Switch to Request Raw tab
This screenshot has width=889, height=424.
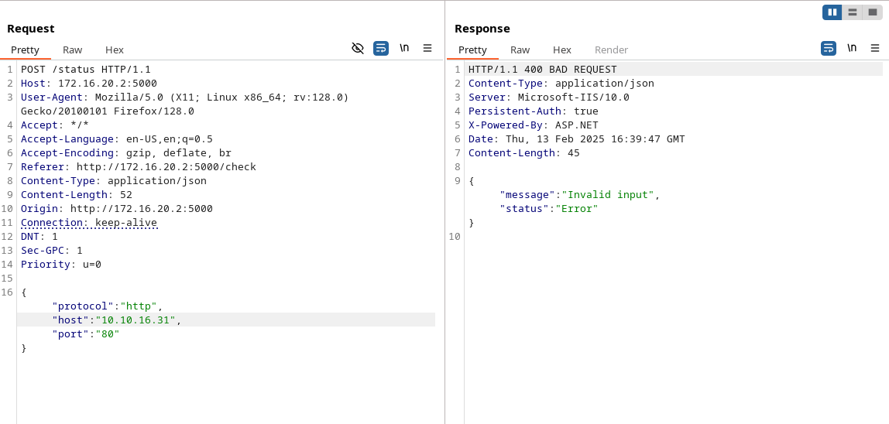point(73,50)
